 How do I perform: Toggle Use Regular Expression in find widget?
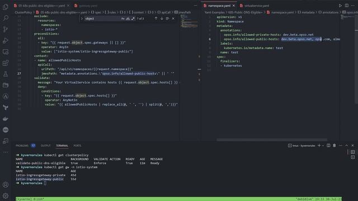click(x=133, y=18)
